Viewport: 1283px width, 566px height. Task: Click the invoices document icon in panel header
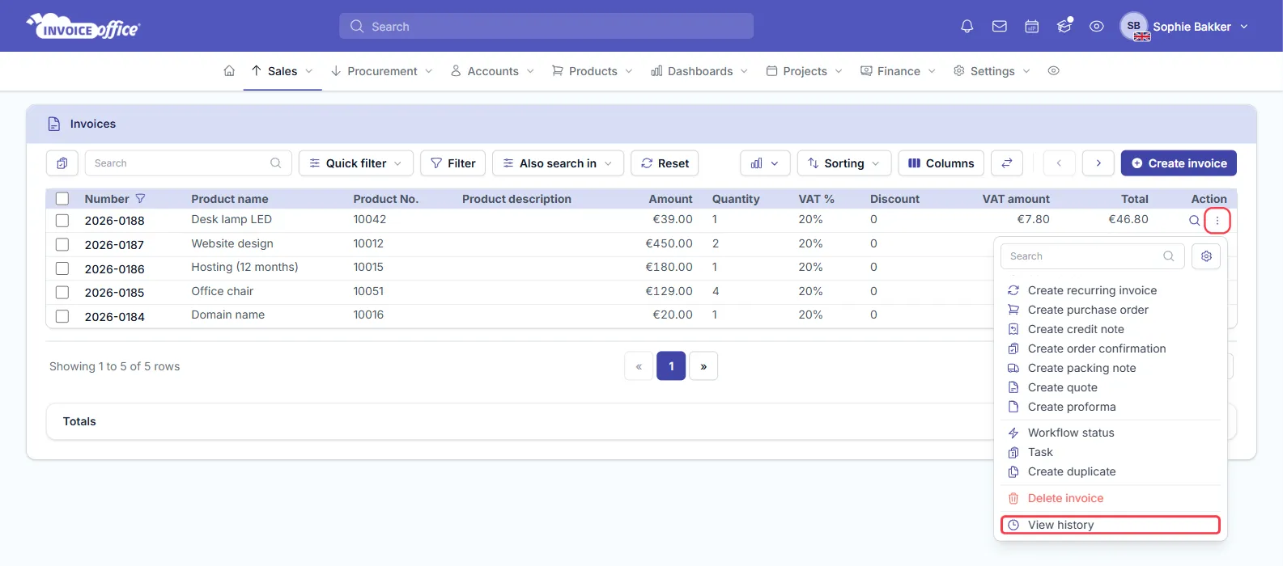click(x=54, y=124)
